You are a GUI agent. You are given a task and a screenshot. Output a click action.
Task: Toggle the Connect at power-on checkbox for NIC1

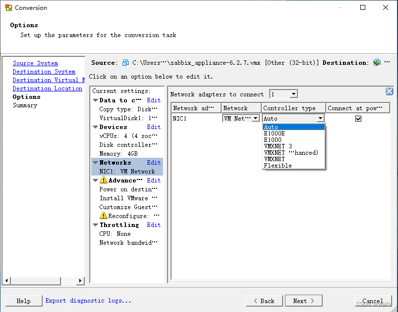[x=358, y=119]
